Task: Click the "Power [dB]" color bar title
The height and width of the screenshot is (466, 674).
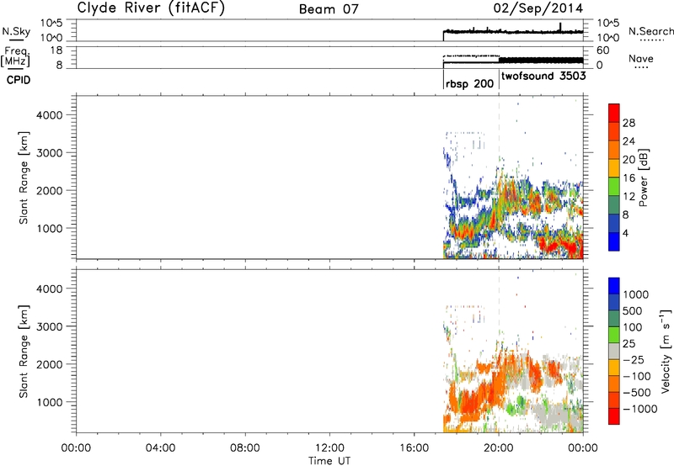Action: point(643,177)
